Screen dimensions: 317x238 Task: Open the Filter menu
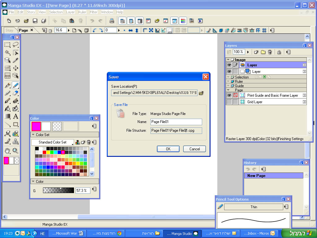(93, 12)
